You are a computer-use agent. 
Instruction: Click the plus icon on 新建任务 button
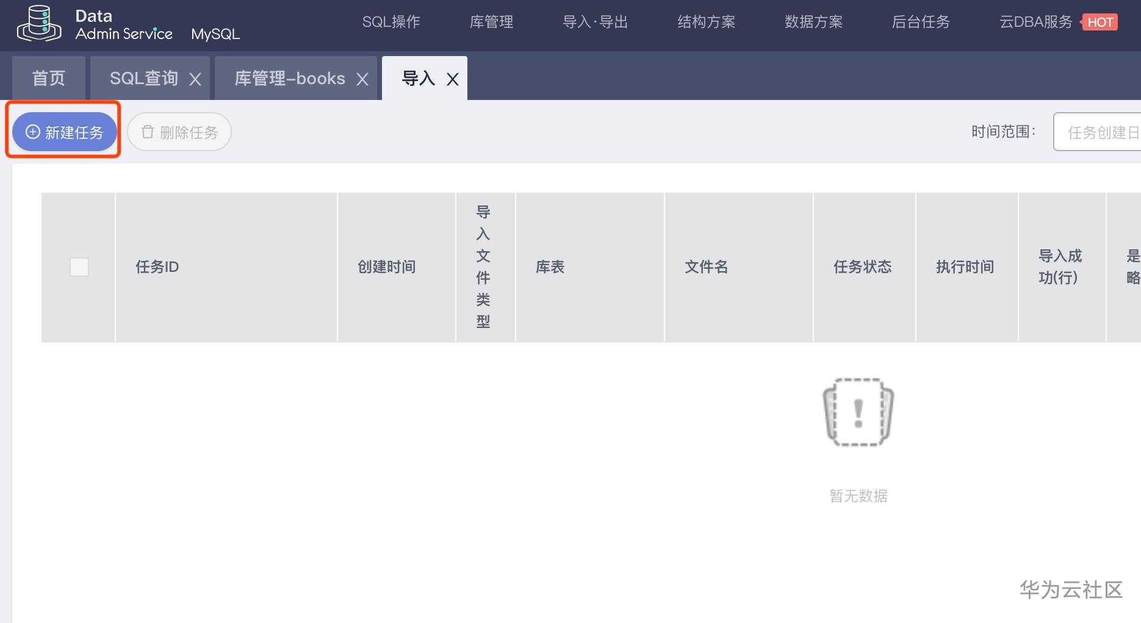point(33,132)
